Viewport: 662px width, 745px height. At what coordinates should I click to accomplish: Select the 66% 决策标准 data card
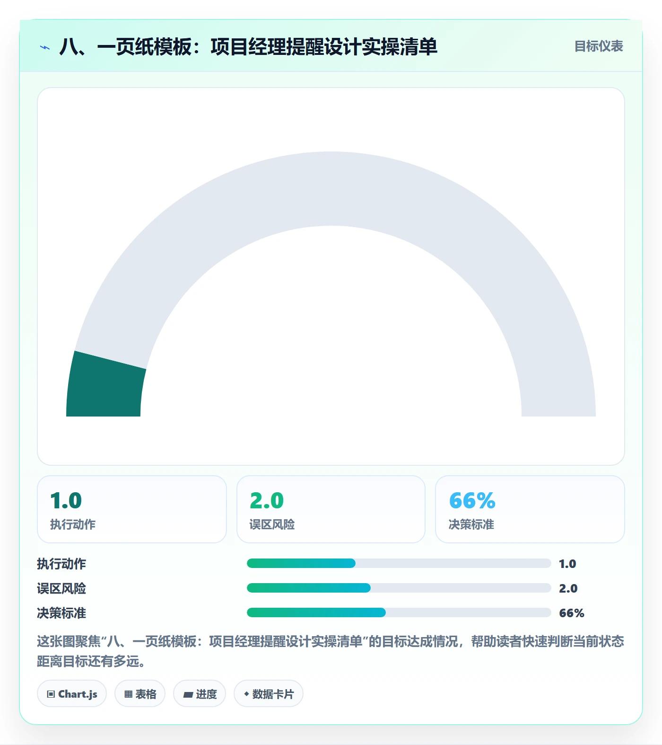[530, 509]
